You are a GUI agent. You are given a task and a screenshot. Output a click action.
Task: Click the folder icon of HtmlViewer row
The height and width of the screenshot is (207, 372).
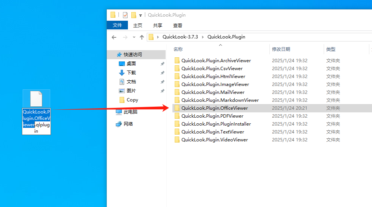coord(177,76)
